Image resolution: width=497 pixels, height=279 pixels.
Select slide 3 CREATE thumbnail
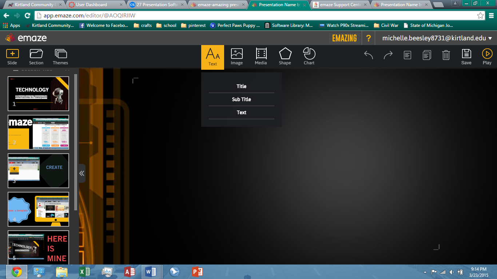point(39,171)
